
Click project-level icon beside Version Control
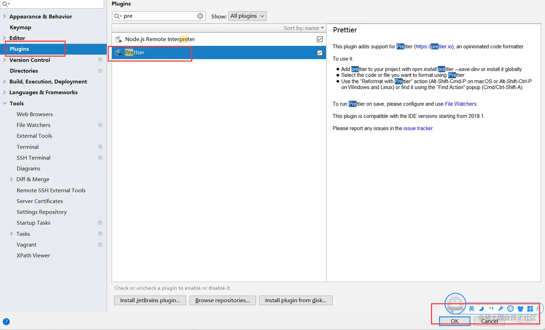[100, 60]
